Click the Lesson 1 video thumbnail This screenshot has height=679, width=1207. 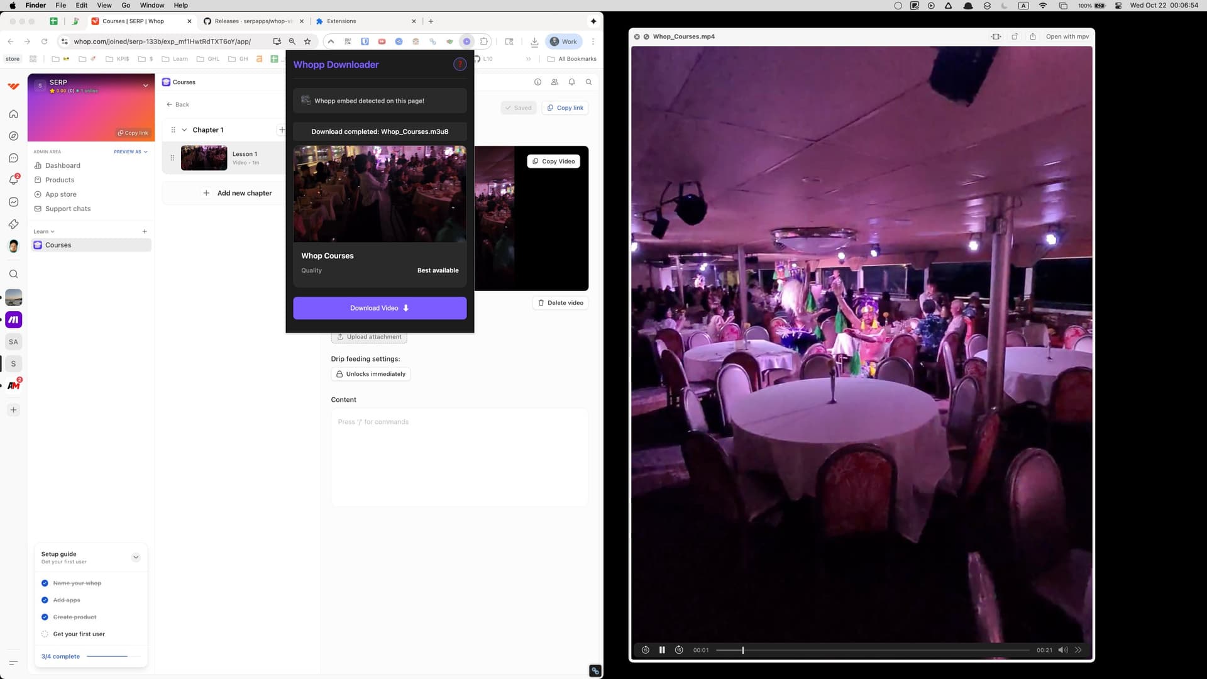[204, 158]
